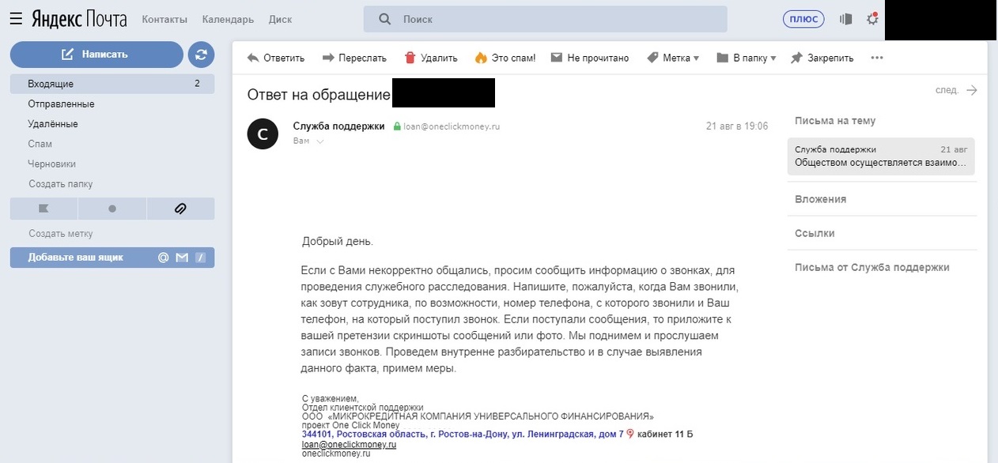This screenshot has width=998, height=463.
Task: Pin the email with Закрепить
Action: (x=822, y=58)
